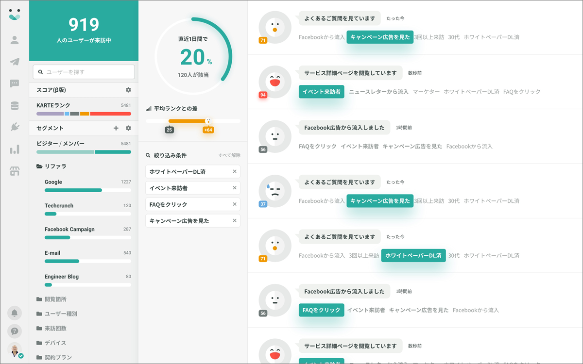Click the highlighted イベント来訪者 tag under score 94
The image size is (583, 364).
tap(322, 92)
